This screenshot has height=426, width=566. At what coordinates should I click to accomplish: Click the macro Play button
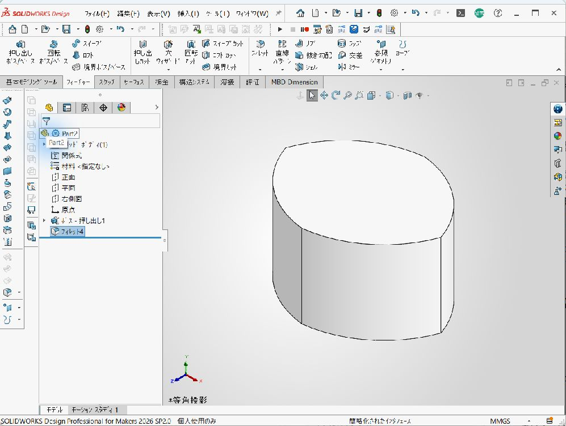(280, 29)
